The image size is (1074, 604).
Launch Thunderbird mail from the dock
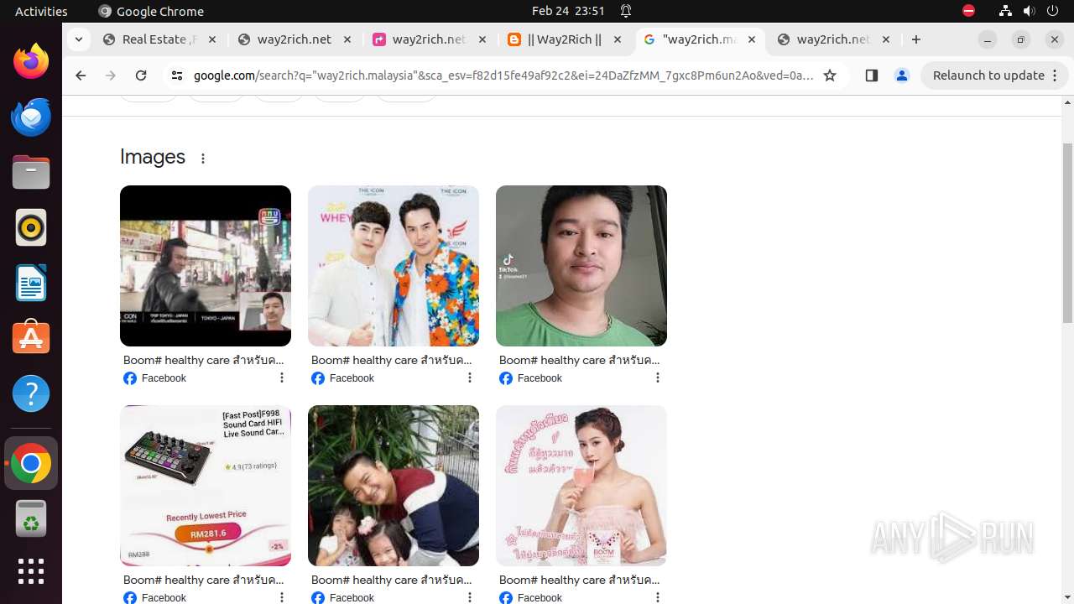(x=31, y=117)
